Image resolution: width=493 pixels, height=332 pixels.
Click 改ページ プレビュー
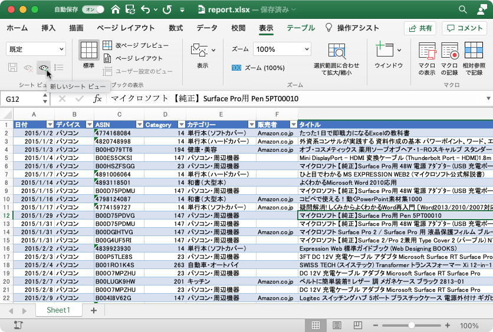[136, 45]
